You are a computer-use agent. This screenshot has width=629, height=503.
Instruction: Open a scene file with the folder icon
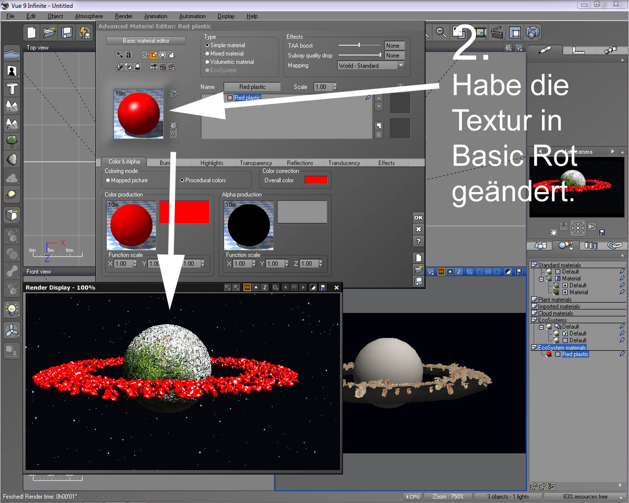click(49, 32)
